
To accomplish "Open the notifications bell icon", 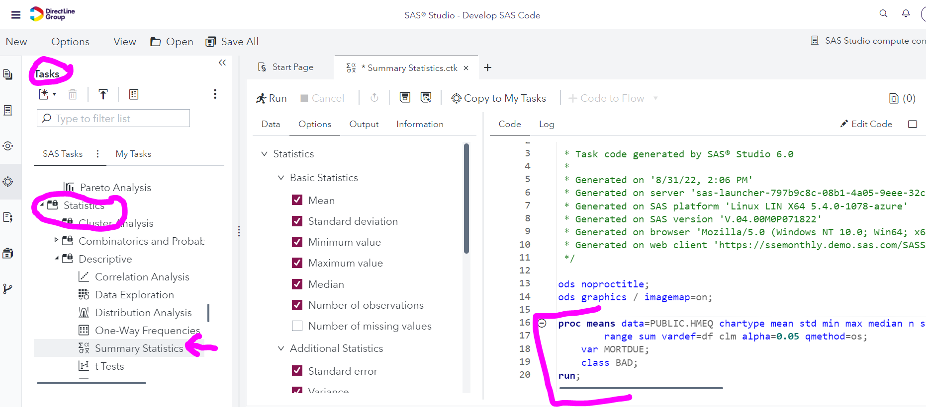I will [x=906, y=13].
